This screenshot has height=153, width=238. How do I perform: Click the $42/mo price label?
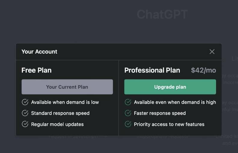(x=203, y=70)
